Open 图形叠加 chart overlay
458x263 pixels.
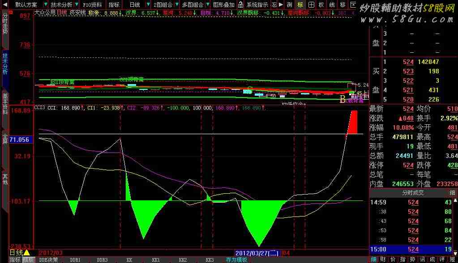click(224, 4)
